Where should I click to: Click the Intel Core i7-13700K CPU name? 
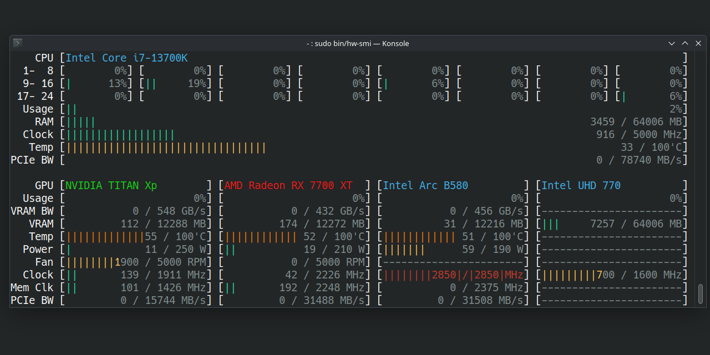126,58
